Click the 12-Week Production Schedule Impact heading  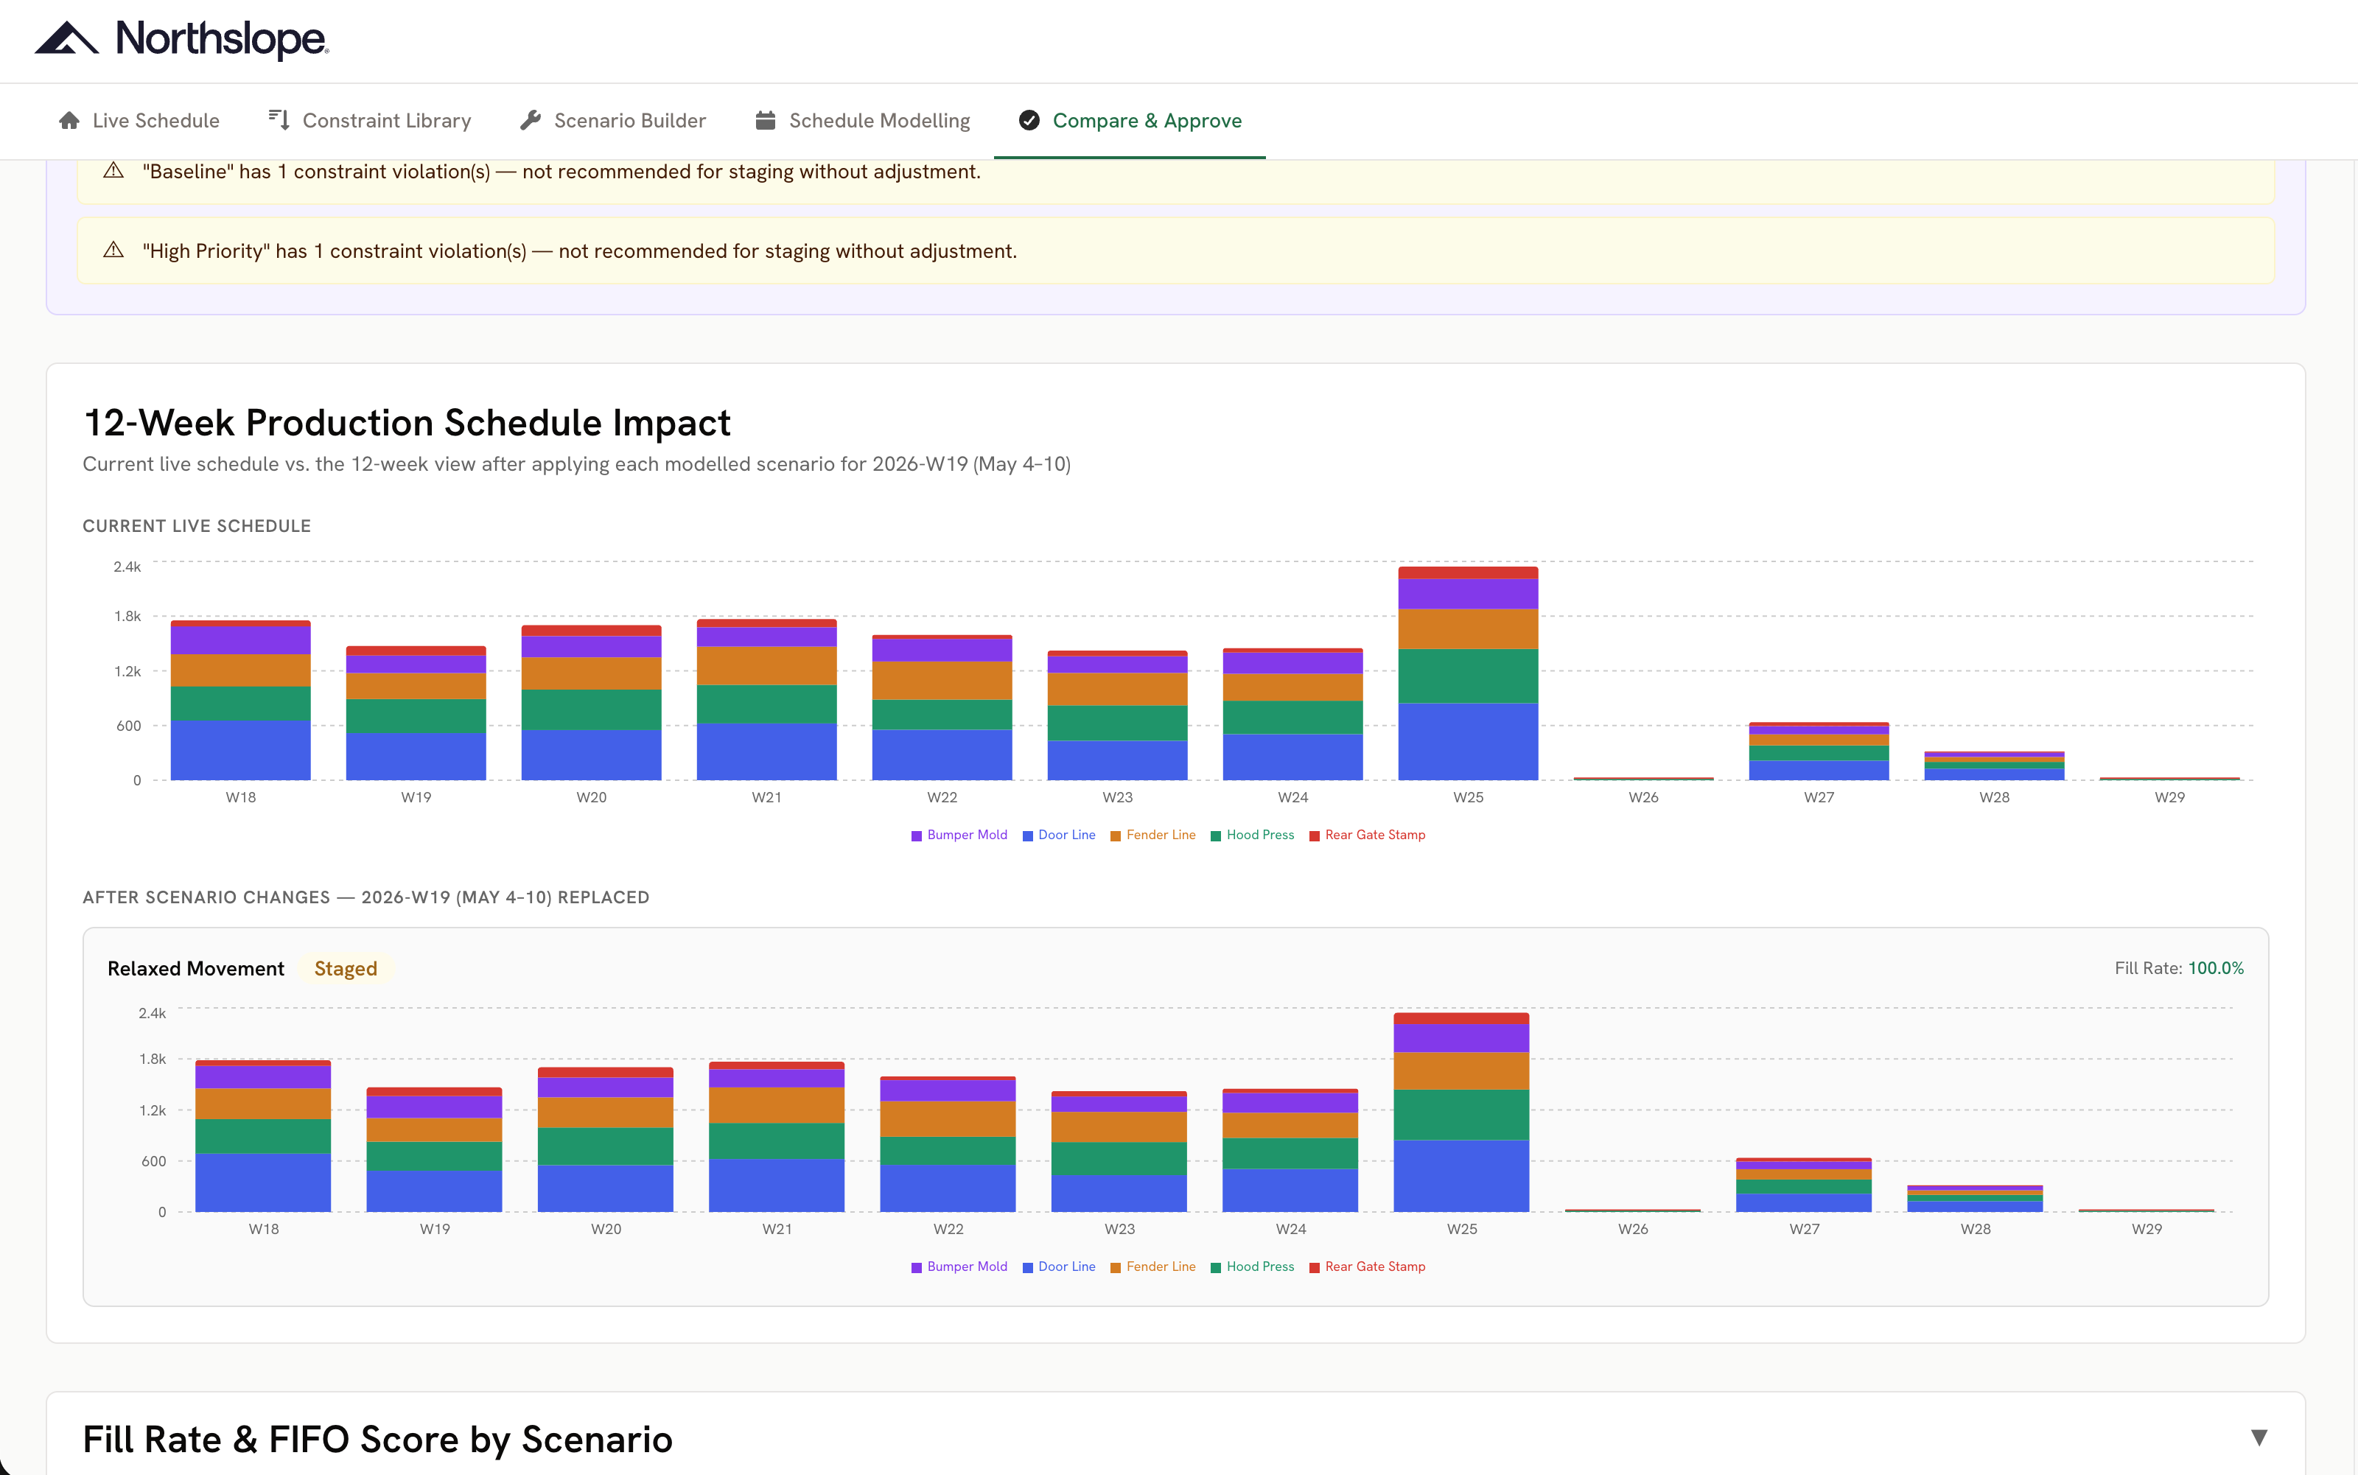coord(407,422)
